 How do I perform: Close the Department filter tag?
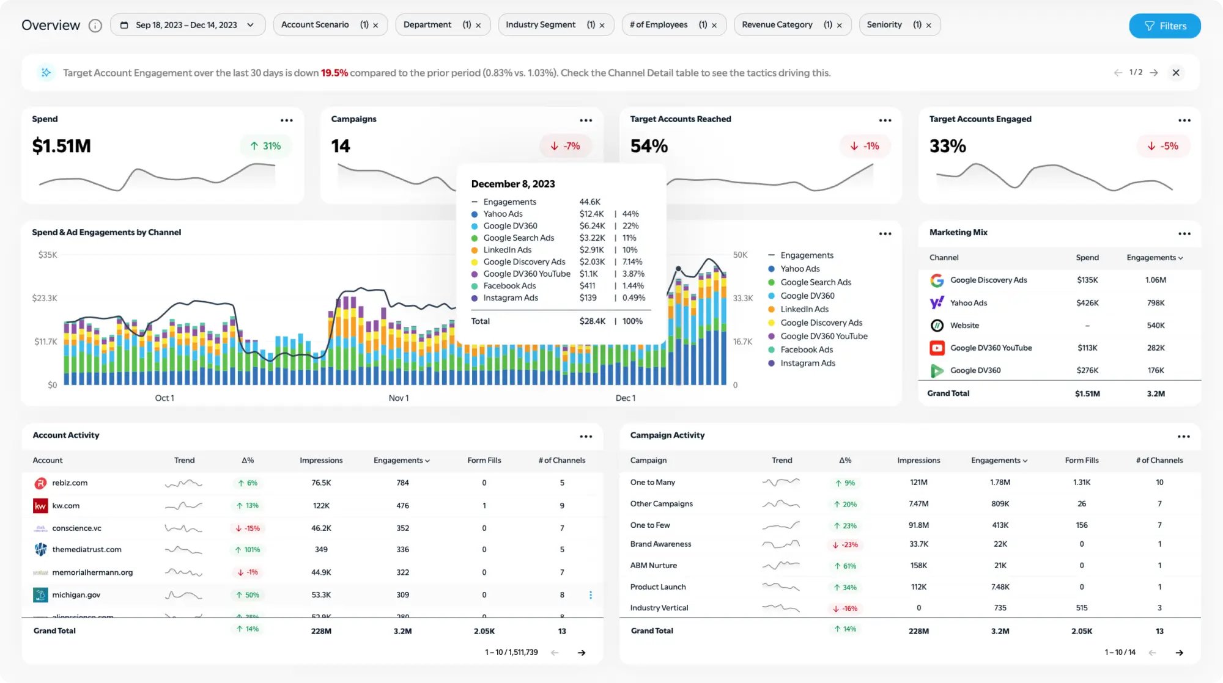(478, 24)
